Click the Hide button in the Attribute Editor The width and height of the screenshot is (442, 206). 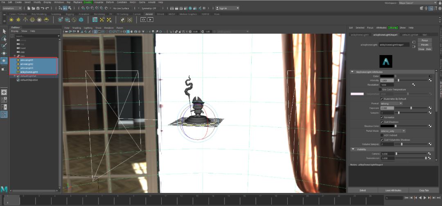pyautogui.click(x=428, y=49)
